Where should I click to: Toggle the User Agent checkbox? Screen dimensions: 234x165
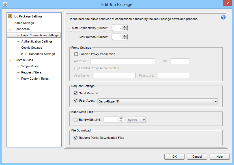click(76, 101)
